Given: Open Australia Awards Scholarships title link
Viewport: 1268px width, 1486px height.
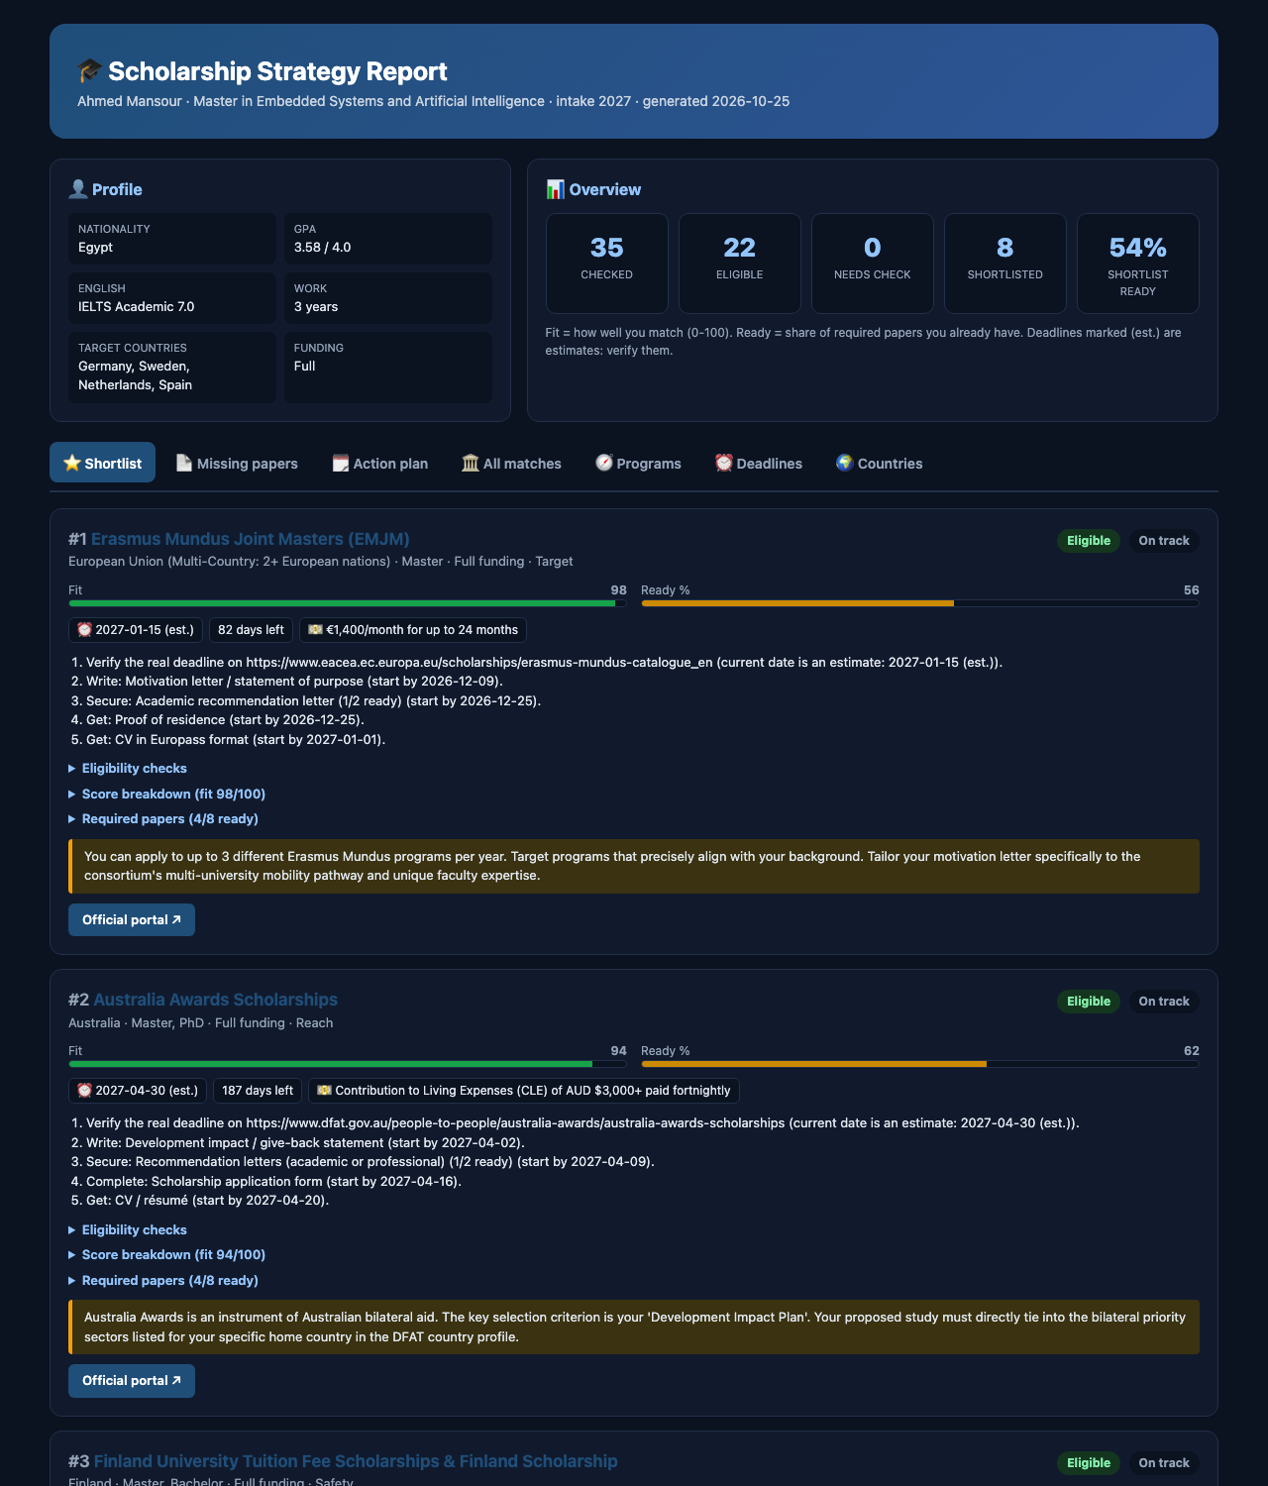Looking at the screenshot, I should (216, 1000).
